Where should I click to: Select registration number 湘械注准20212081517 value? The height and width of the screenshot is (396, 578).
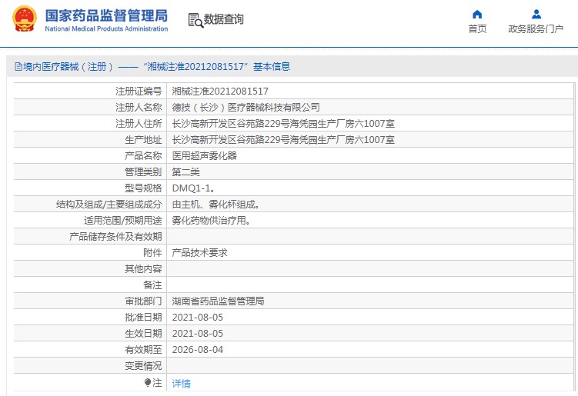(x=220, y=91)
